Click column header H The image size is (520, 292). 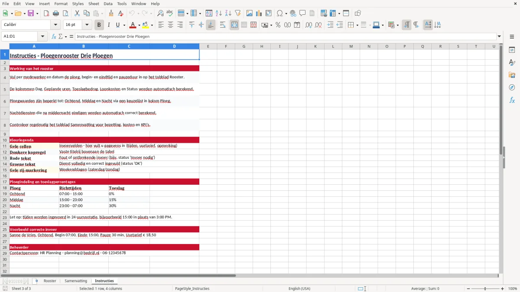tap(262, 46)
